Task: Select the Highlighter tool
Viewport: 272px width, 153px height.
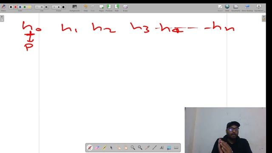Action: click(x=104, y=148)
